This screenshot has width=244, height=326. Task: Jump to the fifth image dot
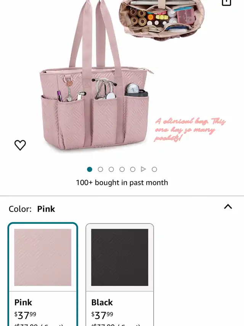click(x=133, y=169)
